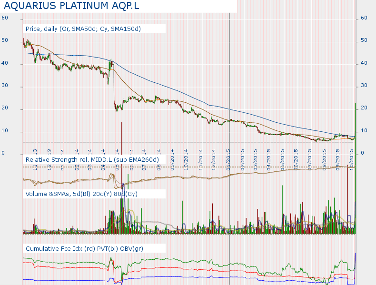Click the 11/2014 date label on the time axis
Viewport: 376px width, 285px height.
pos(200,160)
